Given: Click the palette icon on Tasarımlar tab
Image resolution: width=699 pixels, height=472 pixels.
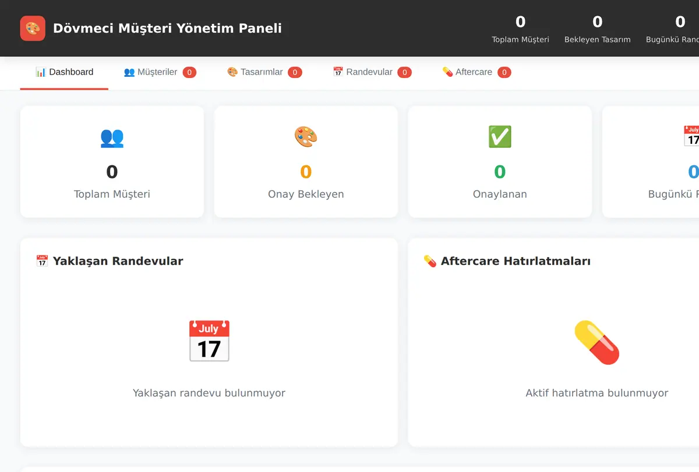Looking at the screenshot, I should click(x=232, y=72).
